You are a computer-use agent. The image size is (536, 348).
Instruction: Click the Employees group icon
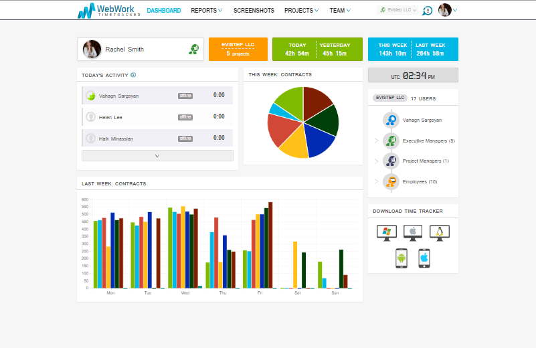391,181
